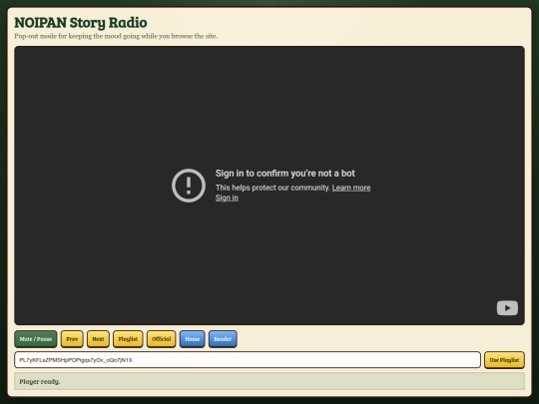Click the exclamation warning icon
The width and height of the screenshot is (539, 404).
click(x=189, y=186)
